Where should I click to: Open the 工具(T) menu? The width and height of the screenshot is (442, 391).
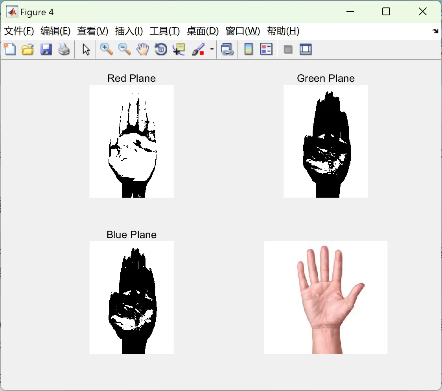(164, 31)
